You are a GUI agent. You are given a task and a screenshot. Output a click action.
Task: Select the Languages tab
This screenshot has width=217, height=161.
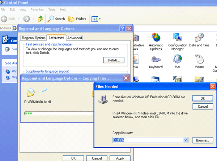(56, 37)
